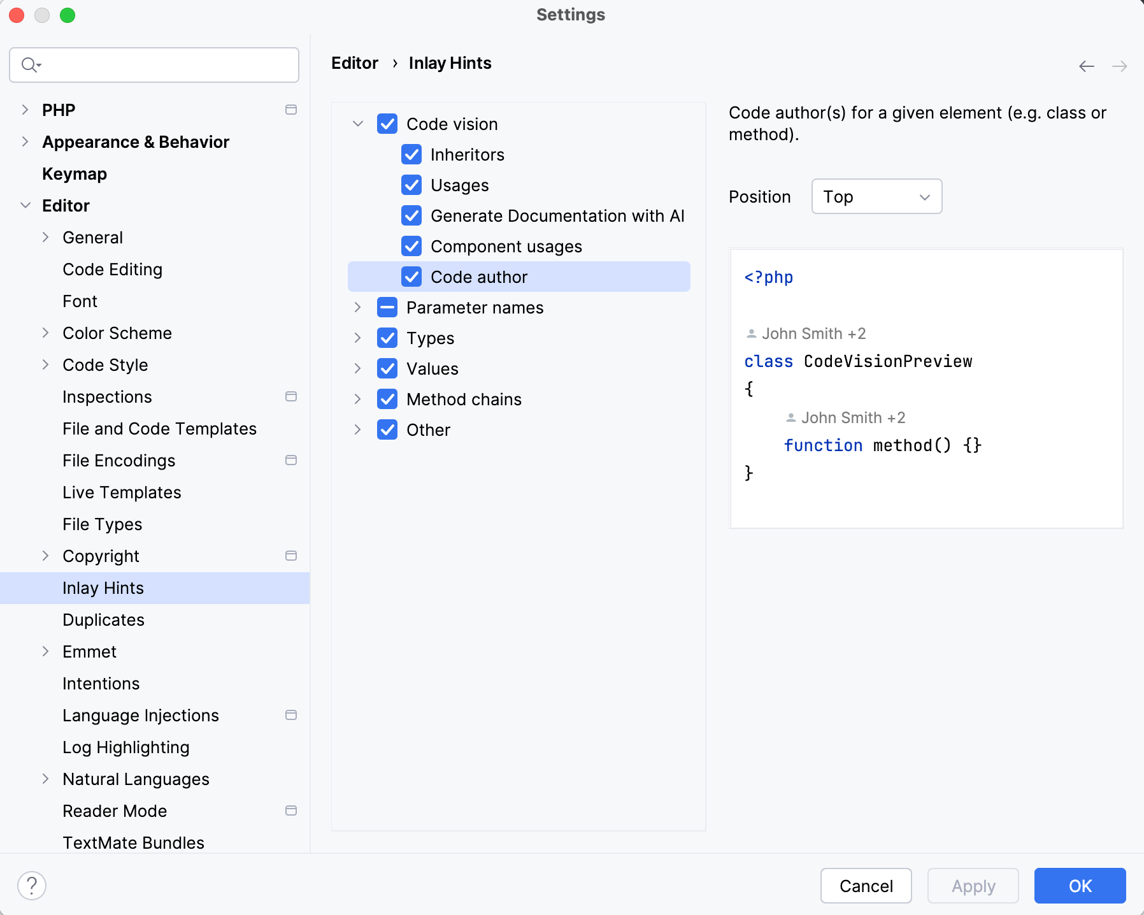
Task: Click the icon next to Language Injections
Action: click(x=292, y=715)
